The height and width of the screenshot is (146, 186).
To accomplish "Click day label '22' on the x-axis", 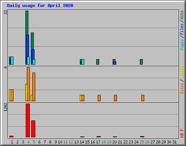I will pos(125,142).
